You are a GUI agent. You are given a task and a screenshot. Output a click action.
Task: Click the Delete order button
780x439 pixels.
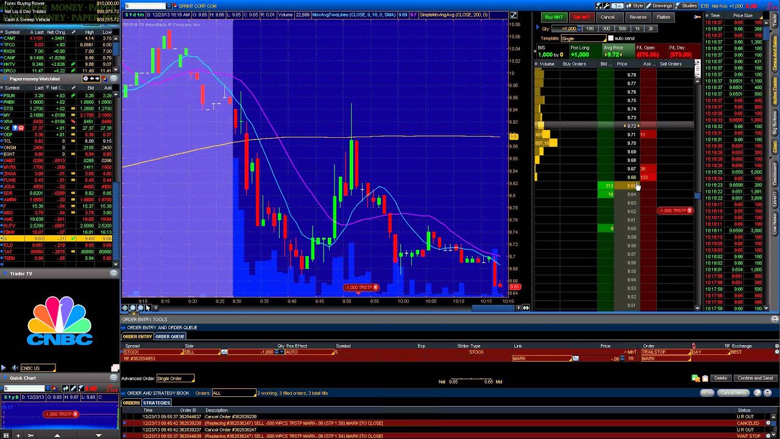coord(720,379)
